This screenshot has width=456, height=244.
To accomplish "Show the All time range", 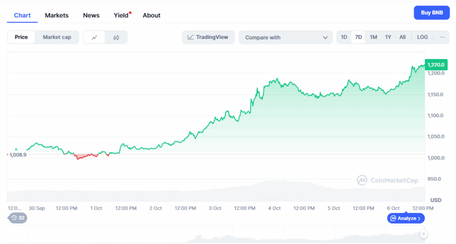I will tap(403, 37).
